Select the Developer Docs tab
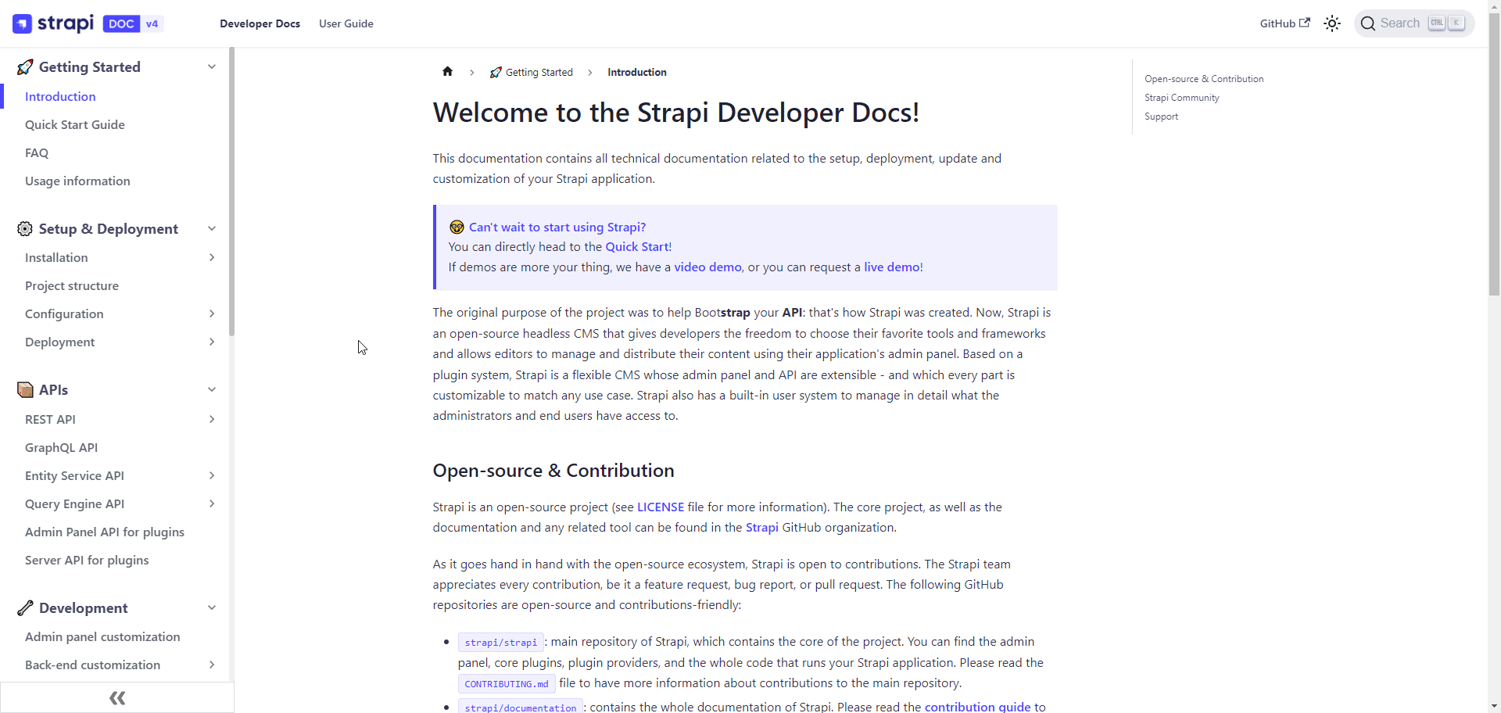Viewport: 1501px width, 713px height. pyautogui.click(x=260, y=23)
